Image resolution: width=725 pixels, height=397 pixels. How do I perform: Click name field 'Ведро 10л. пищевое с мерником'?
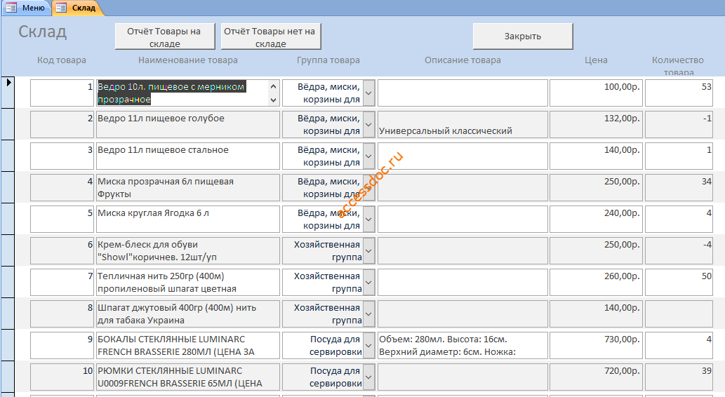point(187,93)
